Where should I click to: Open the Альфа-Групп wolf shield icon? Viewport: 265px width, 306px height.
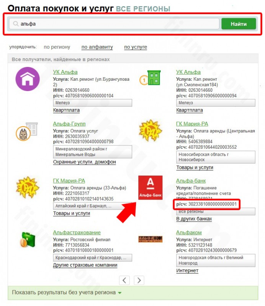pos(26,131)
